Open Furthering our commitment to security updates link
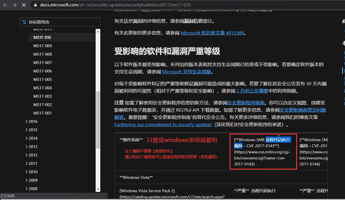The width and height of the screenshot is (345, 200). (x=163, y=124)
